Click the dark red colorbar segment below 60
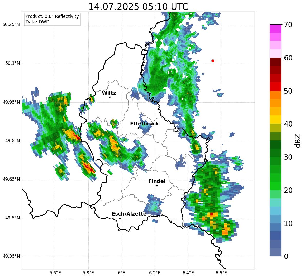This screenshot has height=278, width=304. tap(275, 62)
